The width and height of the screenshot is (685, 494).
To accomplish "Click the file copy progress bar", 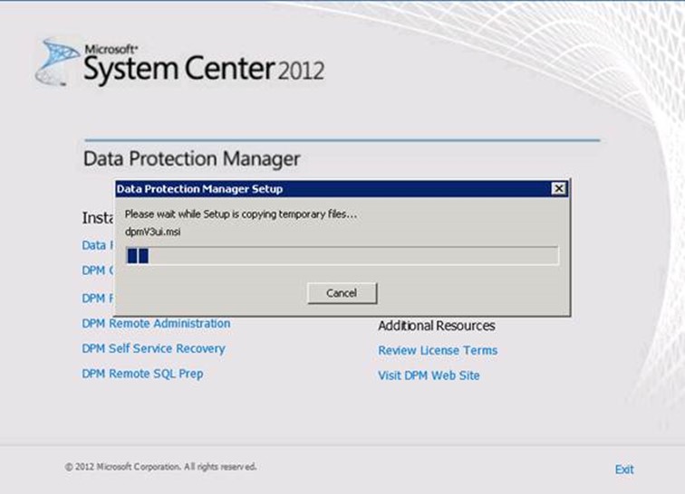I will pos(342,255).
